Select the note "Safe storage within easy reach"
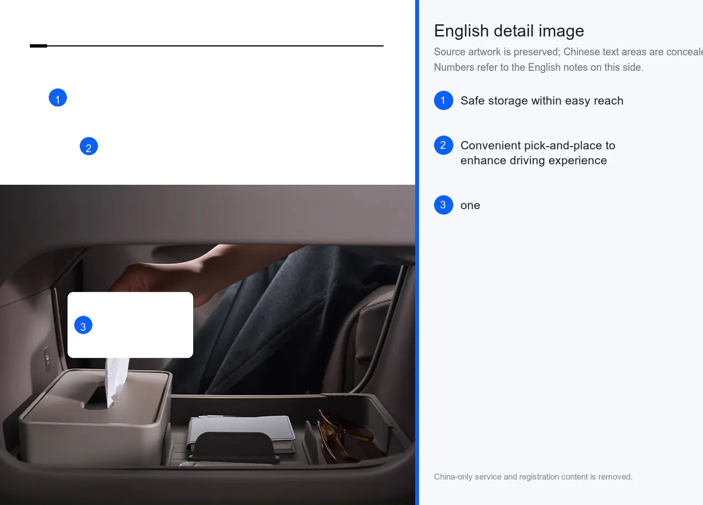The height and width of the screenshot is (505, 703). point(542,101)
